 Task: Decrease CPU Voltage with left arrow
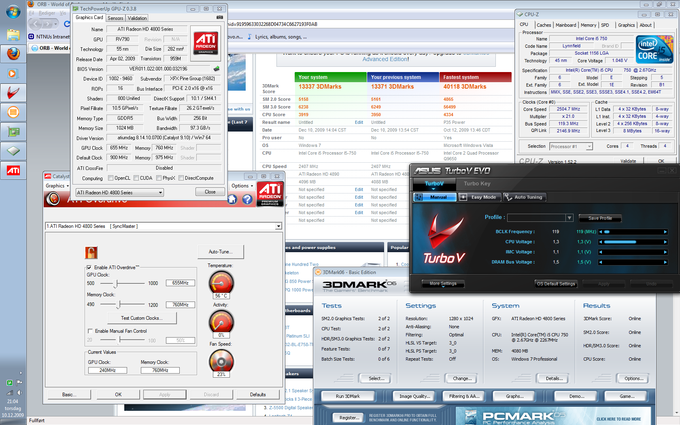tap(601, 242)
